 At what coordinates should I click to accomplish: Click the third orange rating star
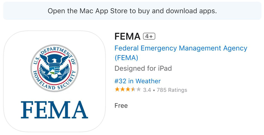point(128,89)
